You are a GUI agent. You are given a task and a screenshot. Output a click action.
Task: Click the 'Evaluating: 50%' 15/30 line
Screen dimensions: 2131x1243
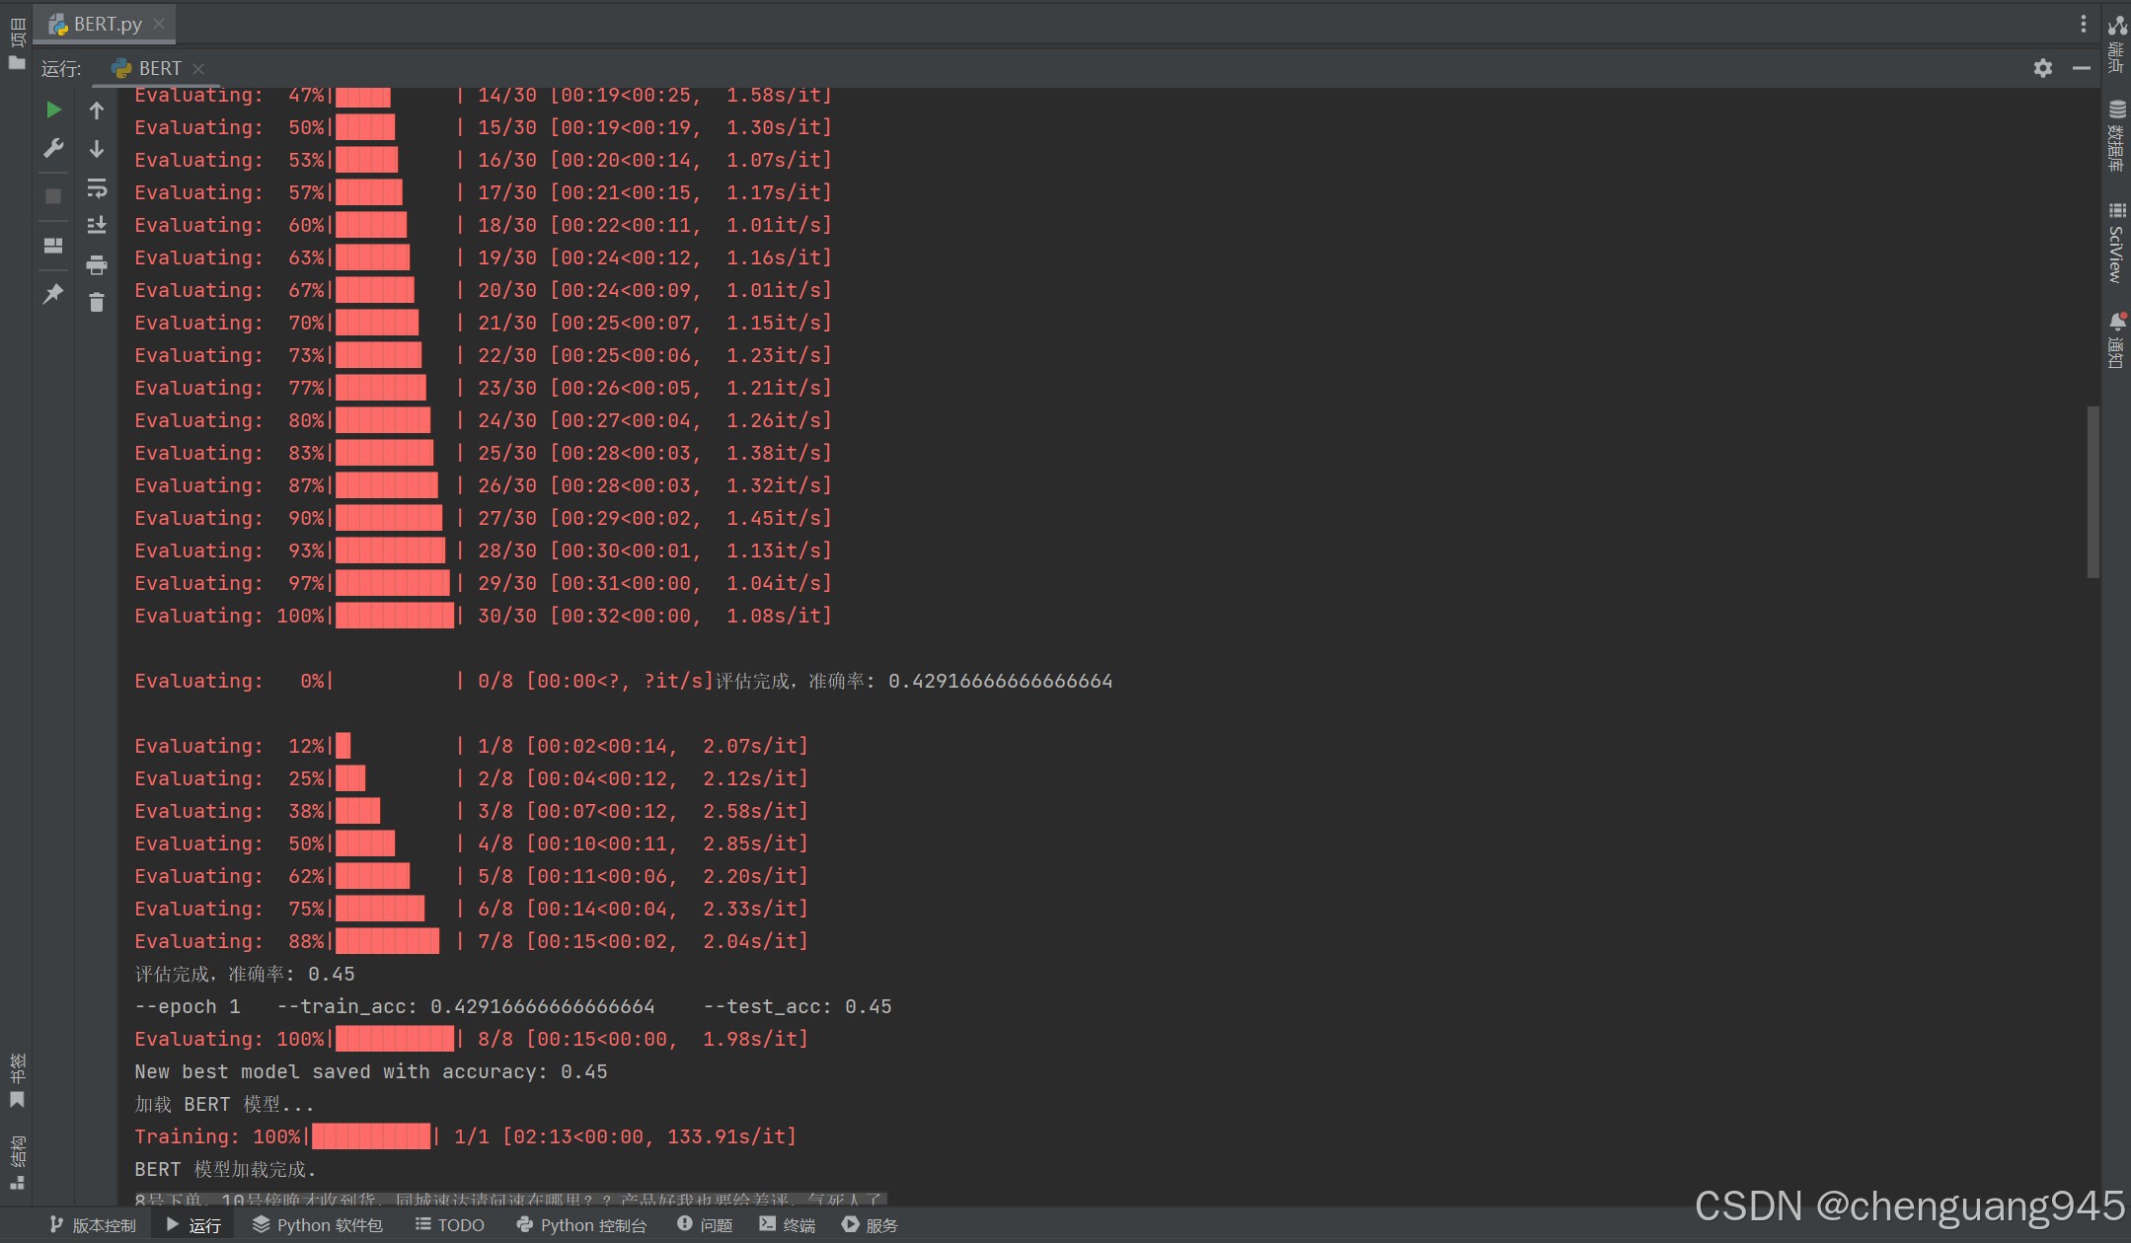[484, 127]
